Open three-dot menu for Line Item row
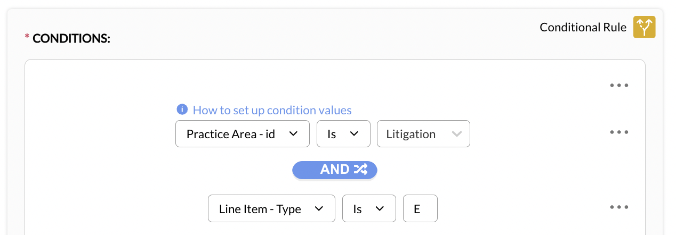 [x=619, y=207]
